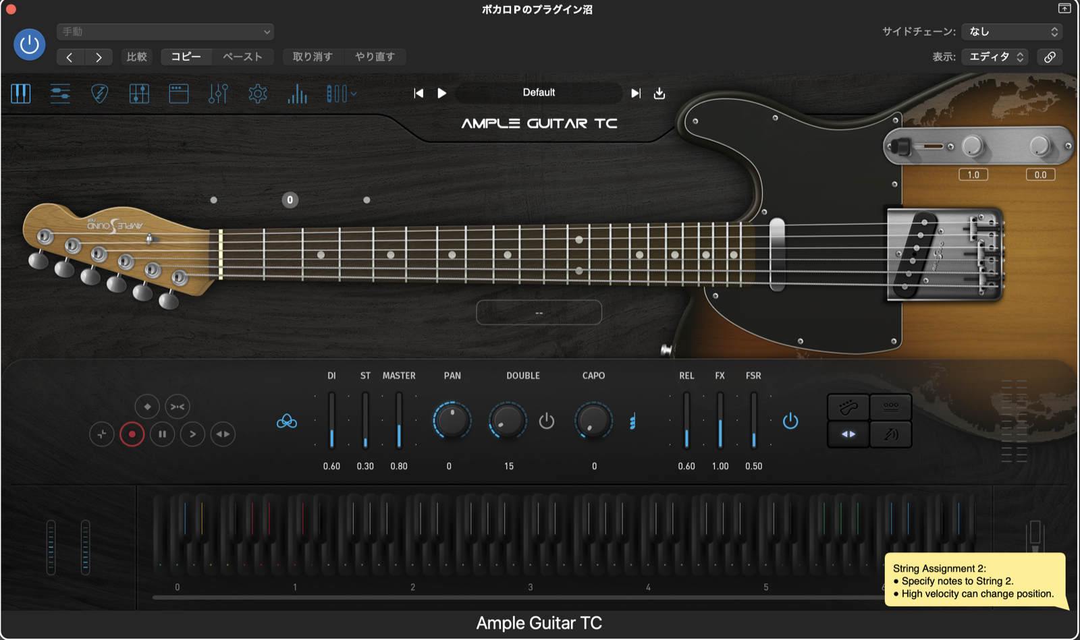Click the 取り消す undo button
1080x640 pixels.
[313, 57]
